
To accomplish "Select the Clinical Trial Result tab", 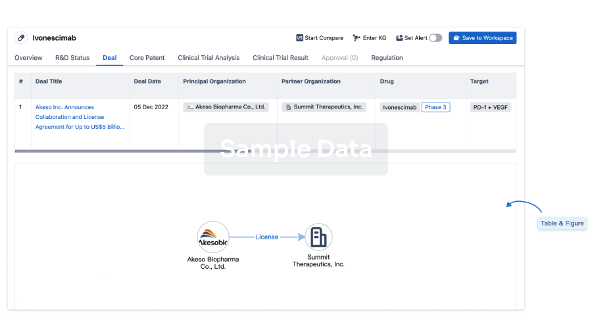I will (280, 58).
